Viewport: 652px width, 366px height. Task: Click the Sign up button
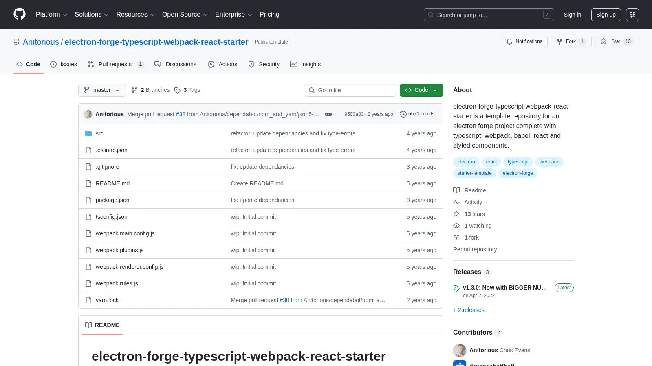[606, 15]
